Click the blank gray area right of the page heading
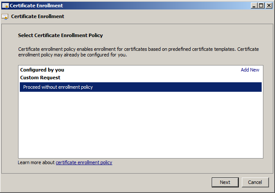275x193 pixels. coord(184,35)
